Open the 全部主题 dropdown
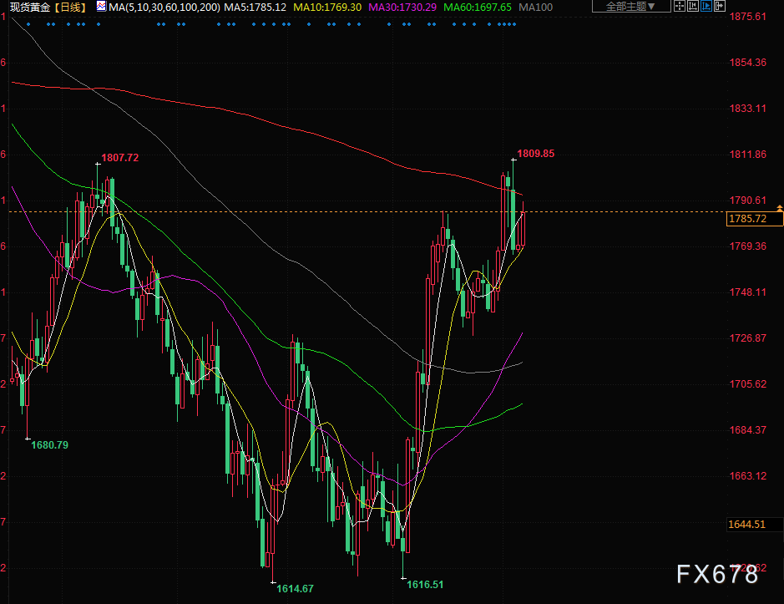Screen dimensions: 784x604 coord(631,7)
